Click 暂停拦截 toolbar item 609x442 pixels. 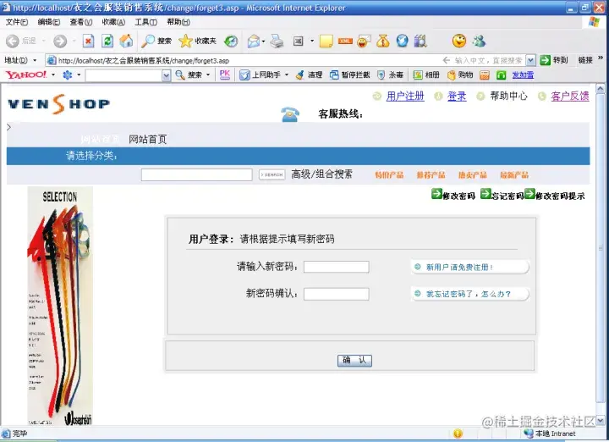click(x=350, y=75)
